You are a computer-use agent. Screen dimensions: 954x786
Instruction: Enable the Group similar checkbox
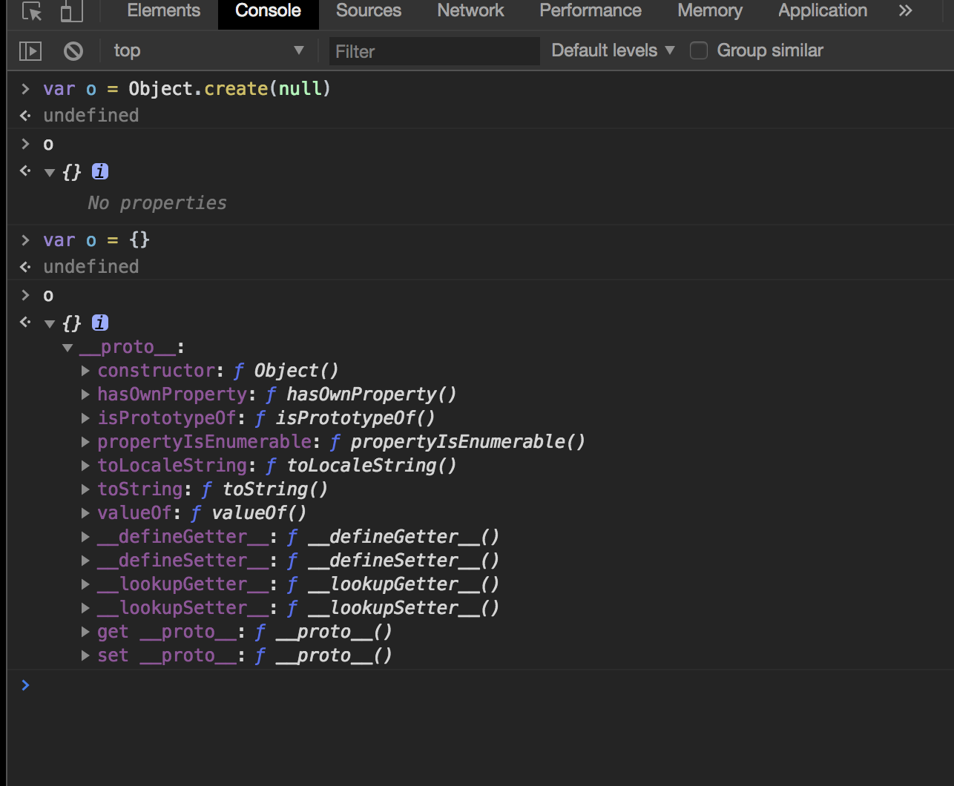699,50
